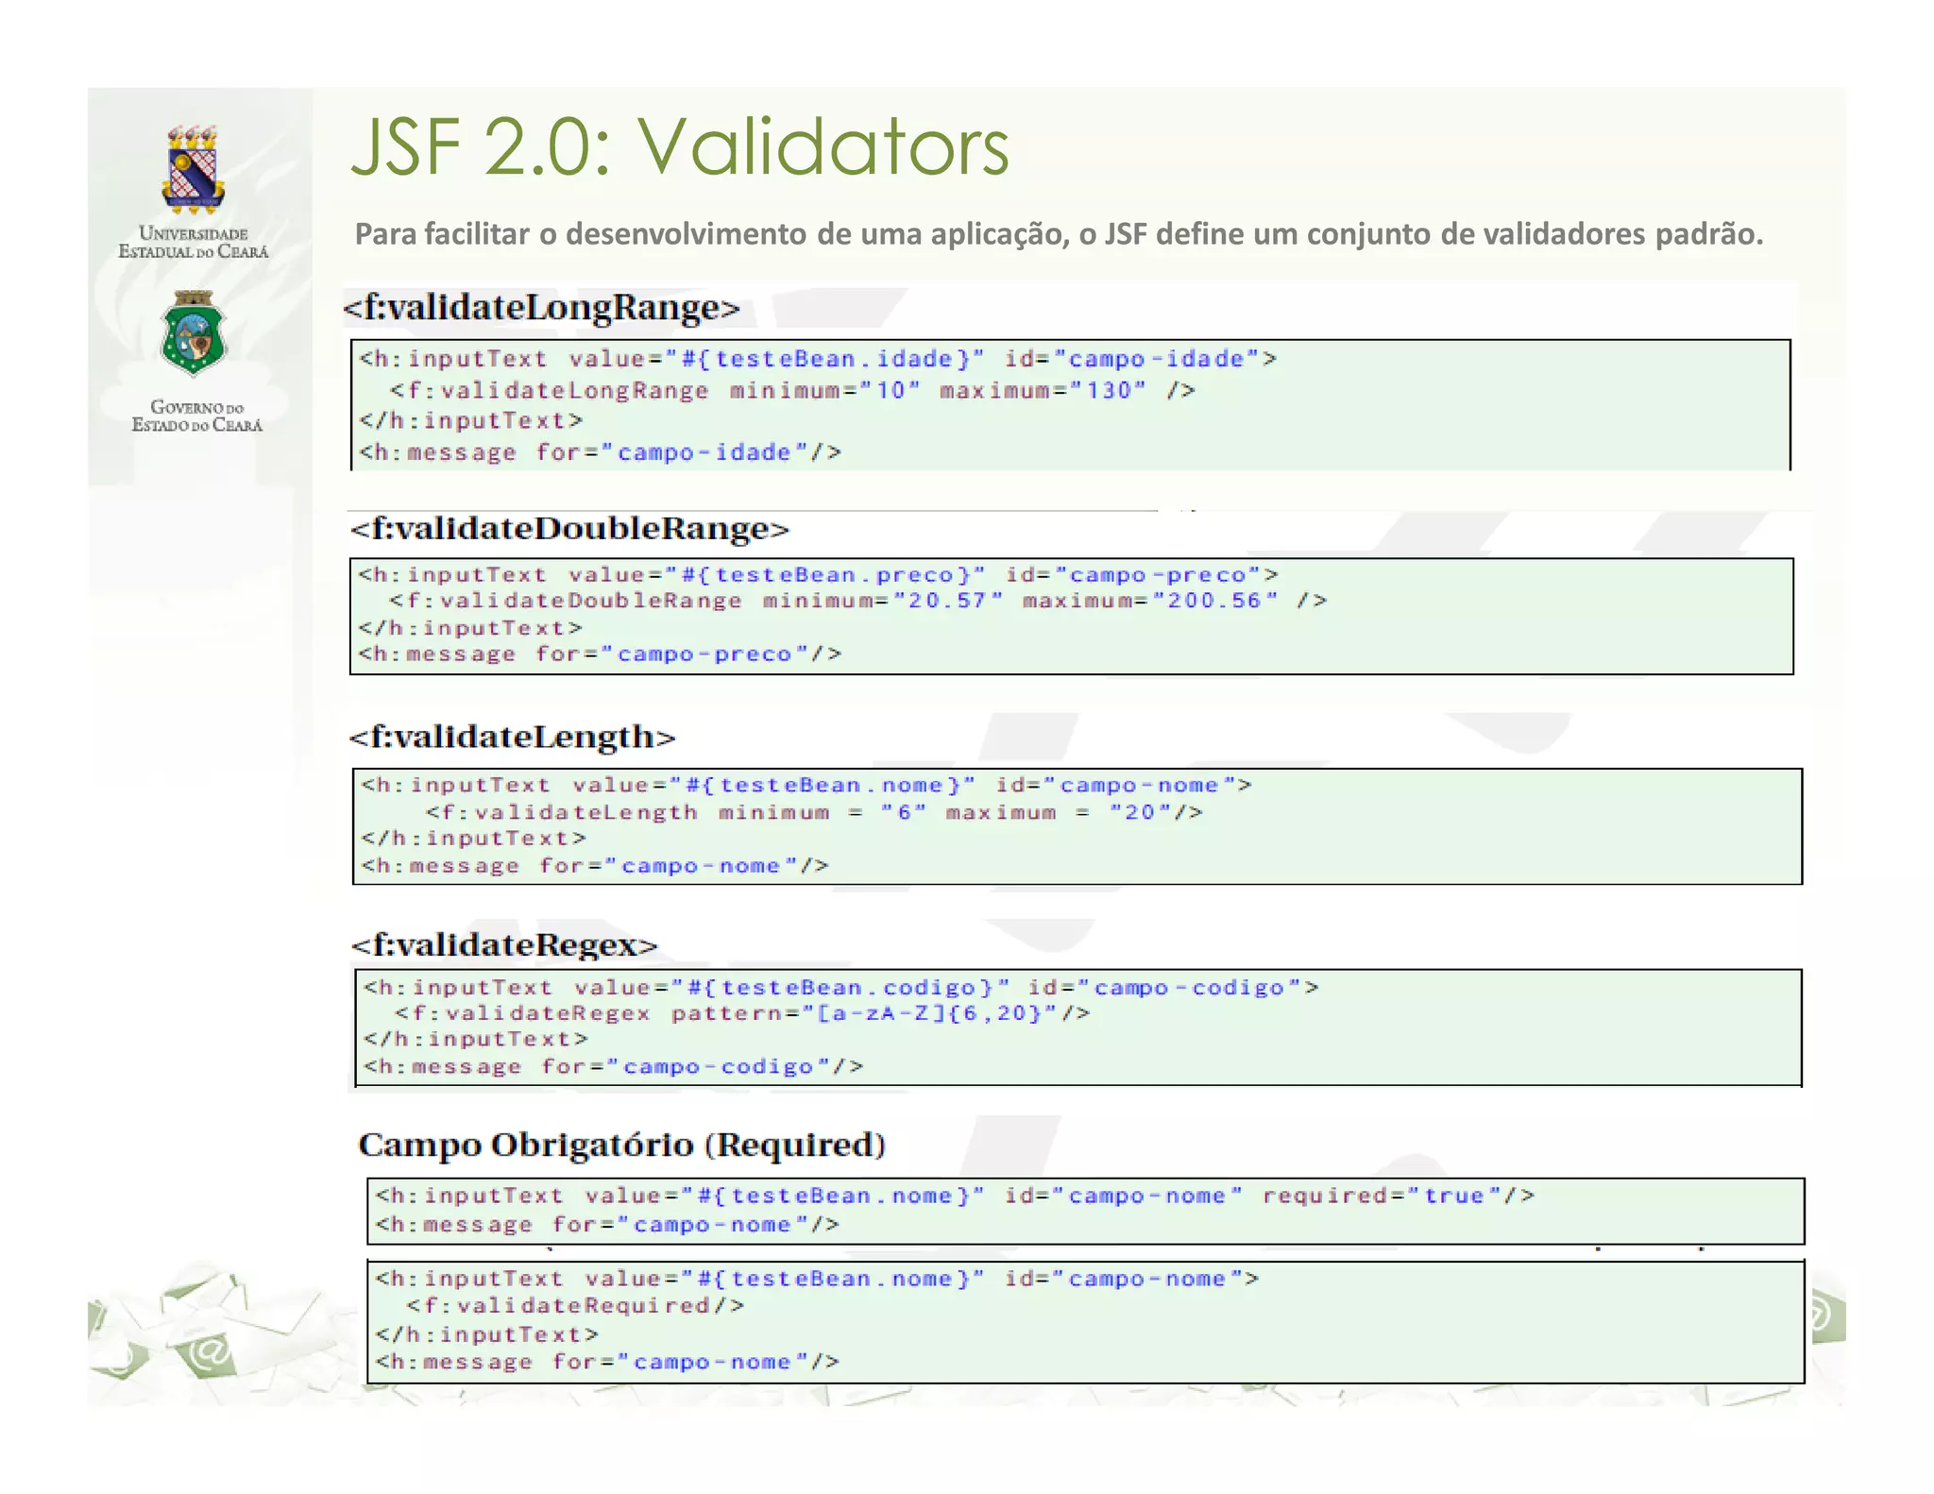Click the '<f:validateRegex>' heading
Screen dimensions: 1934x1494
coord(504,944)
